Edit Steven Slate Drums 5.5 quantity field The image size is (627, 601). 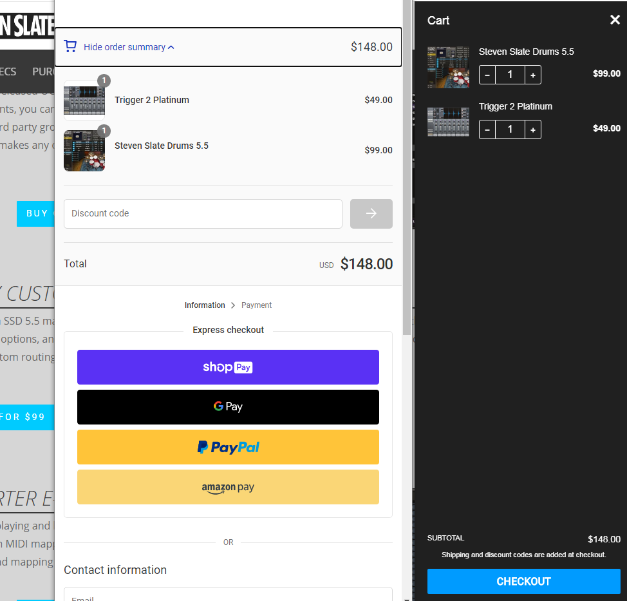[x=510, y=75]
